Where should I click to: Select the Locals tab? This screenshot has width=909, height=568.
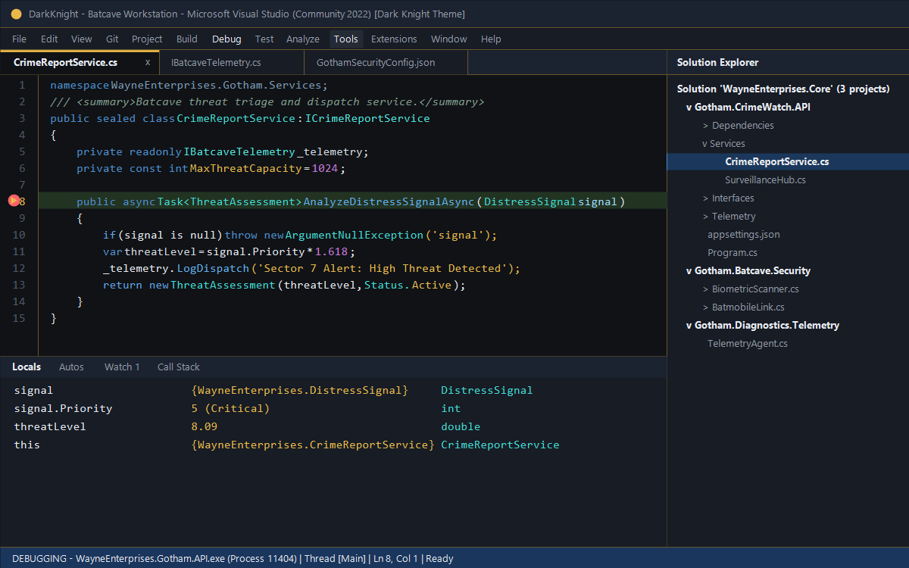pyautogui.click(x=27, y=367)
